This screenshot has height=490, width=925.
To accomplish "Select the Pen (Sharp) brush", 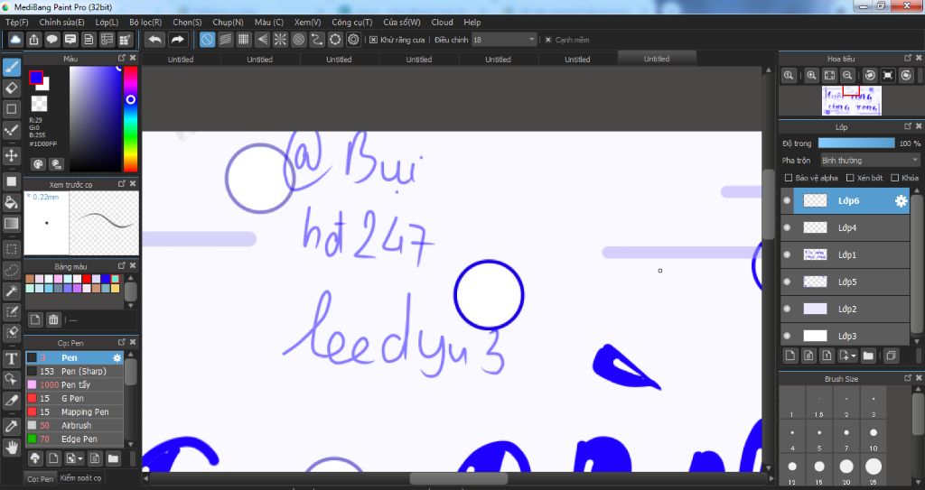I will click(x=74, y=372).
